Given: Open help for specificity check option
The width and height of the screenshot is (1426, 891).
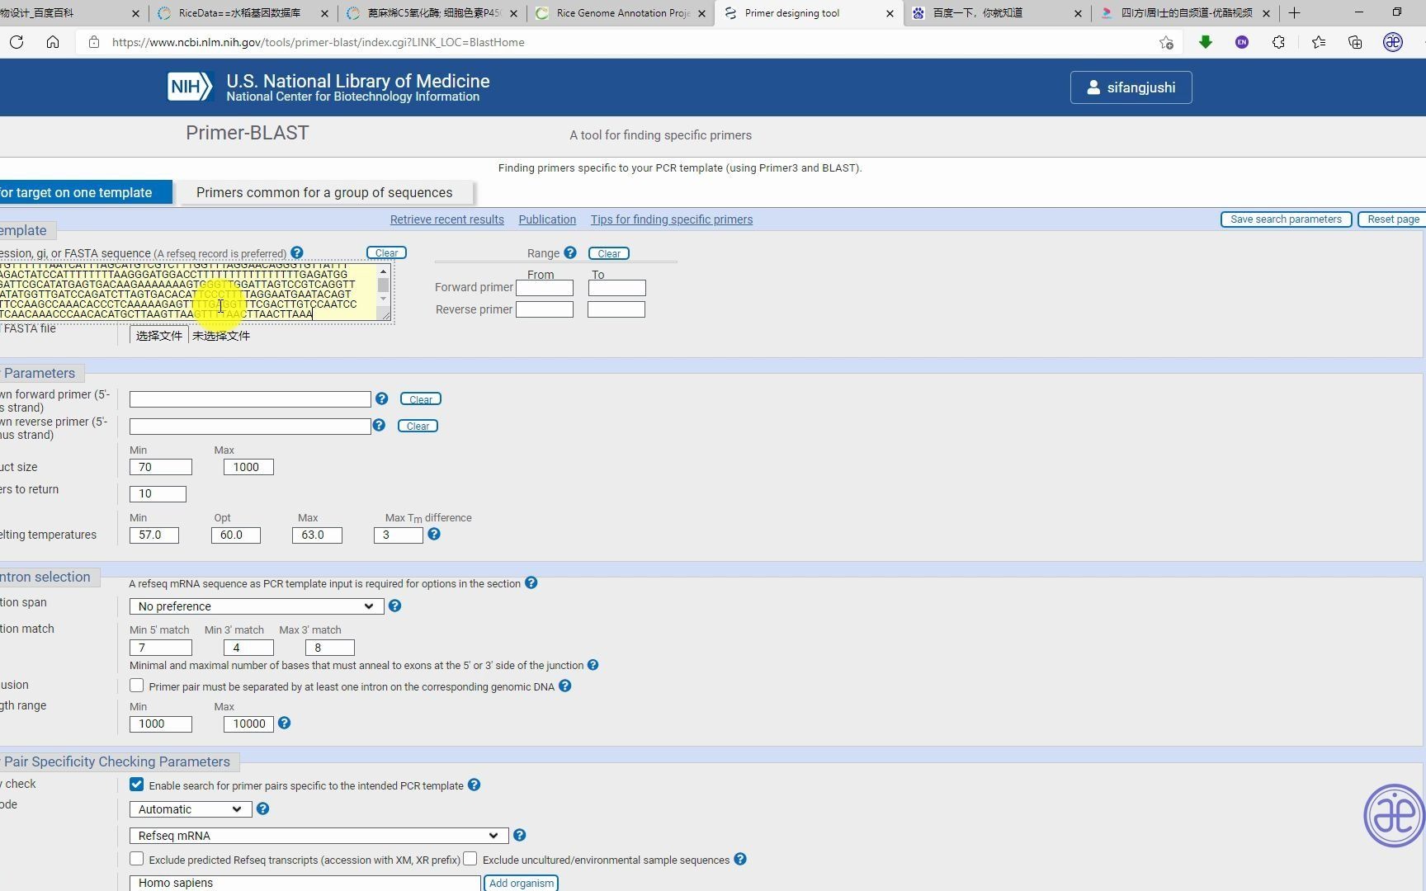Looking at the screenshot, I should (x=474, y=785).
